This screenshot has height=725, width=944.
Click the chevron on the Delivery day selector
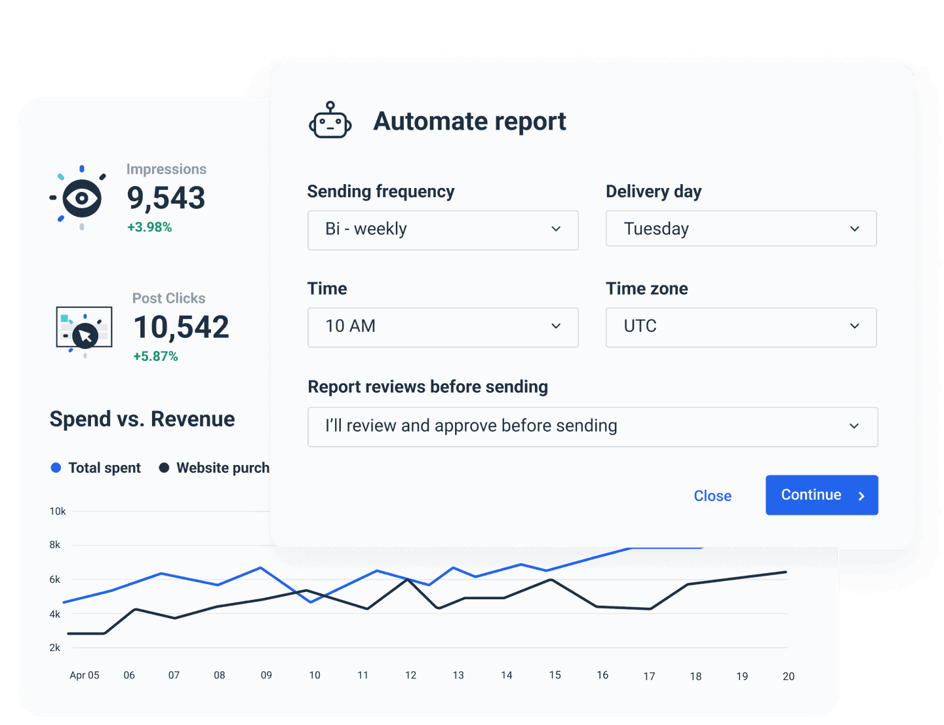point(854,229)
